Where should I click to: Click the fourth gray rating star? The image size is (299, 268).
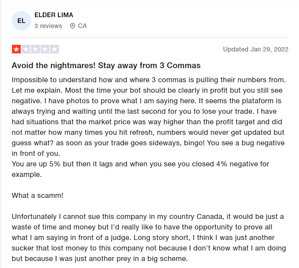[45, 49]
